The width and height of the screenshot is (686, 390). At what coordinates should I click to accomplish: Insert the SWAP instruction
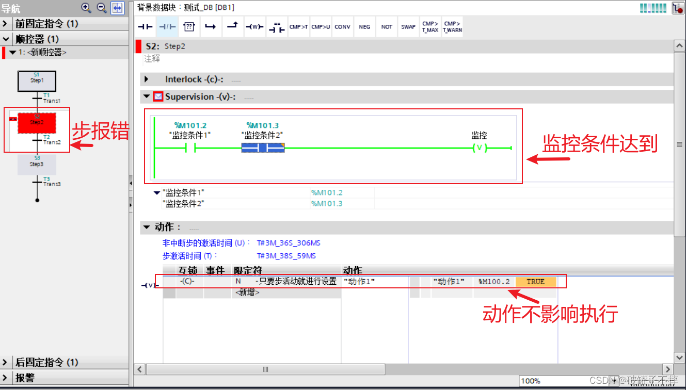pos(408,27)
